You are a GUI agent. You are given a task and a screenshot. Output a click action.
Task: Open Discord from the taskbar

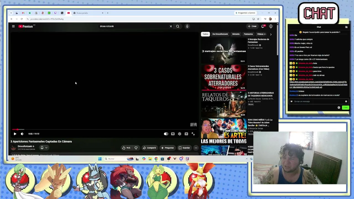[181, 159]
